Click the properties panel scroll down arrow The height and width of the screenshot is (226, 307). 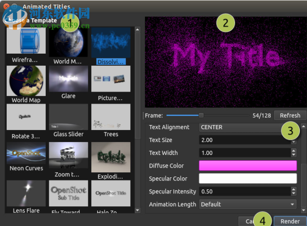click(304, 210)
